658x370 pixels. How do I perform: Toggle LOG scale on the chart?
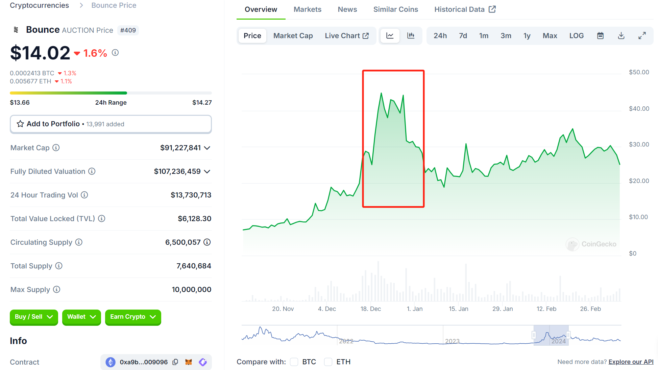(576, 36)
